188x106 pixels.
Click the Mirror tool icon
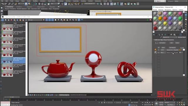point(98,4)
